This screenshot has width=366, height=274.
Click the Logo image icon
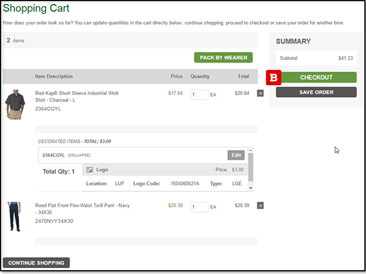[90, 170]
